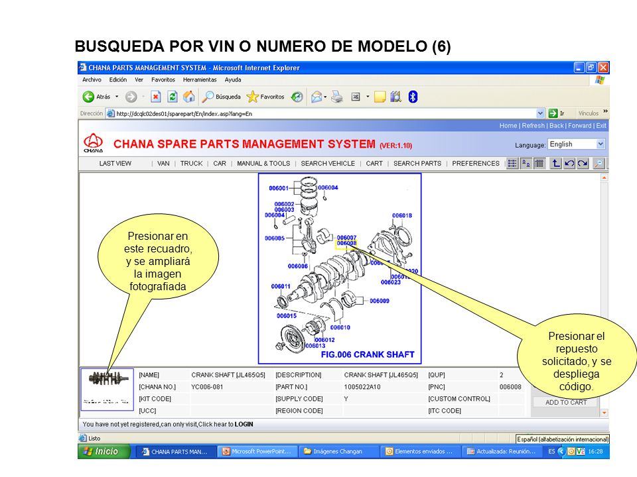Go to browser home page icon

tap(188, 97)
